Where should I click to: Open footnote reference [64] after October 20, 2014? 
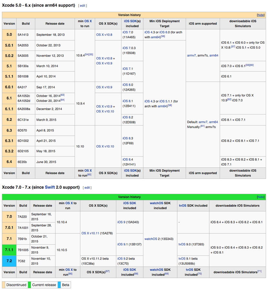[62, 100]
